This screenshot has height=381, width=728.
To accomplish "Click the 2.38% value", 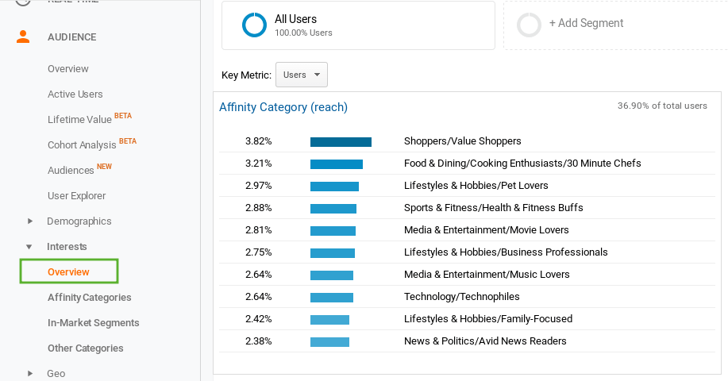I will point(259,341).
